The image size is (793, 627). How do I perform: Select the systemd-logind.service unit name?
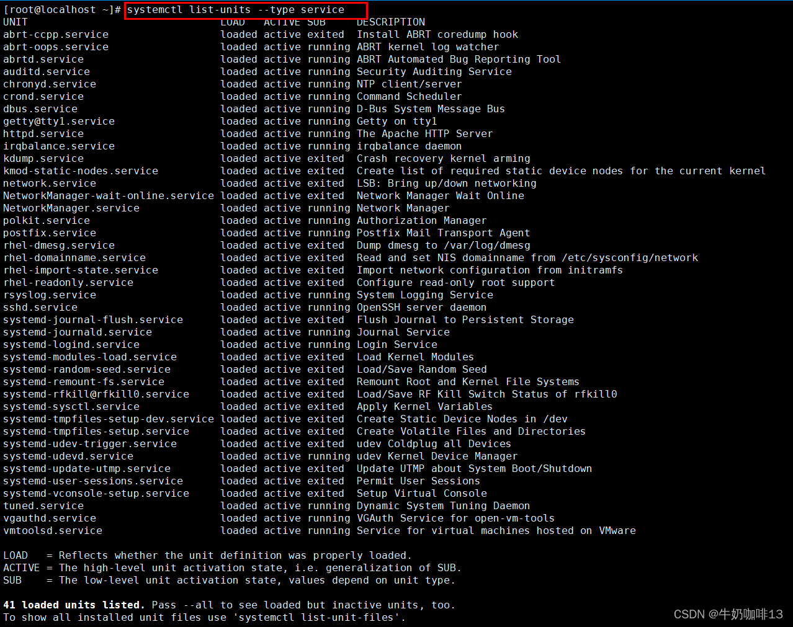coord(71,345)
